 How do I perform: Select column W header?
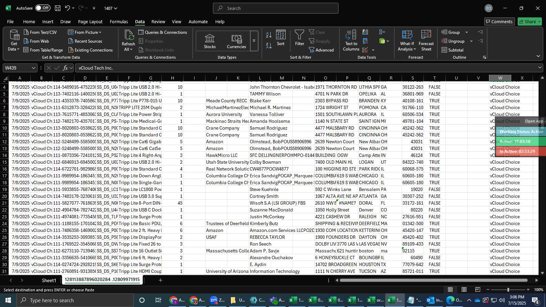(500, 78)
